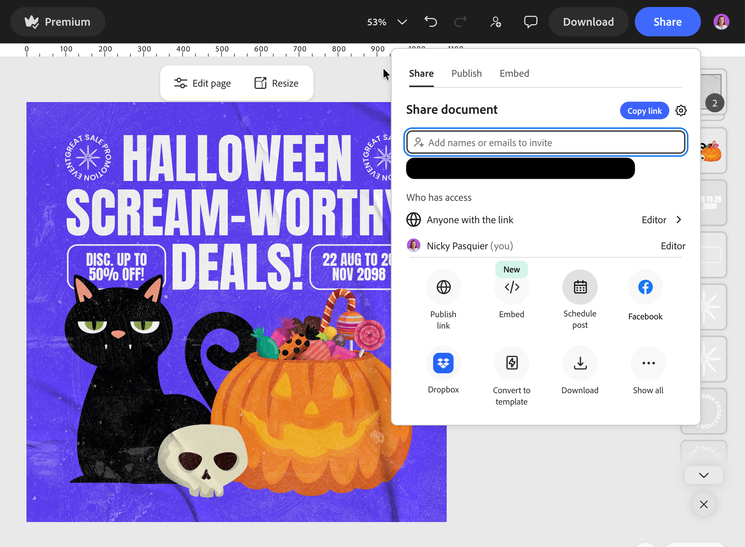Open the user profile avatar
This screenshot has height=547, width=745.
[x=721, y=22]
